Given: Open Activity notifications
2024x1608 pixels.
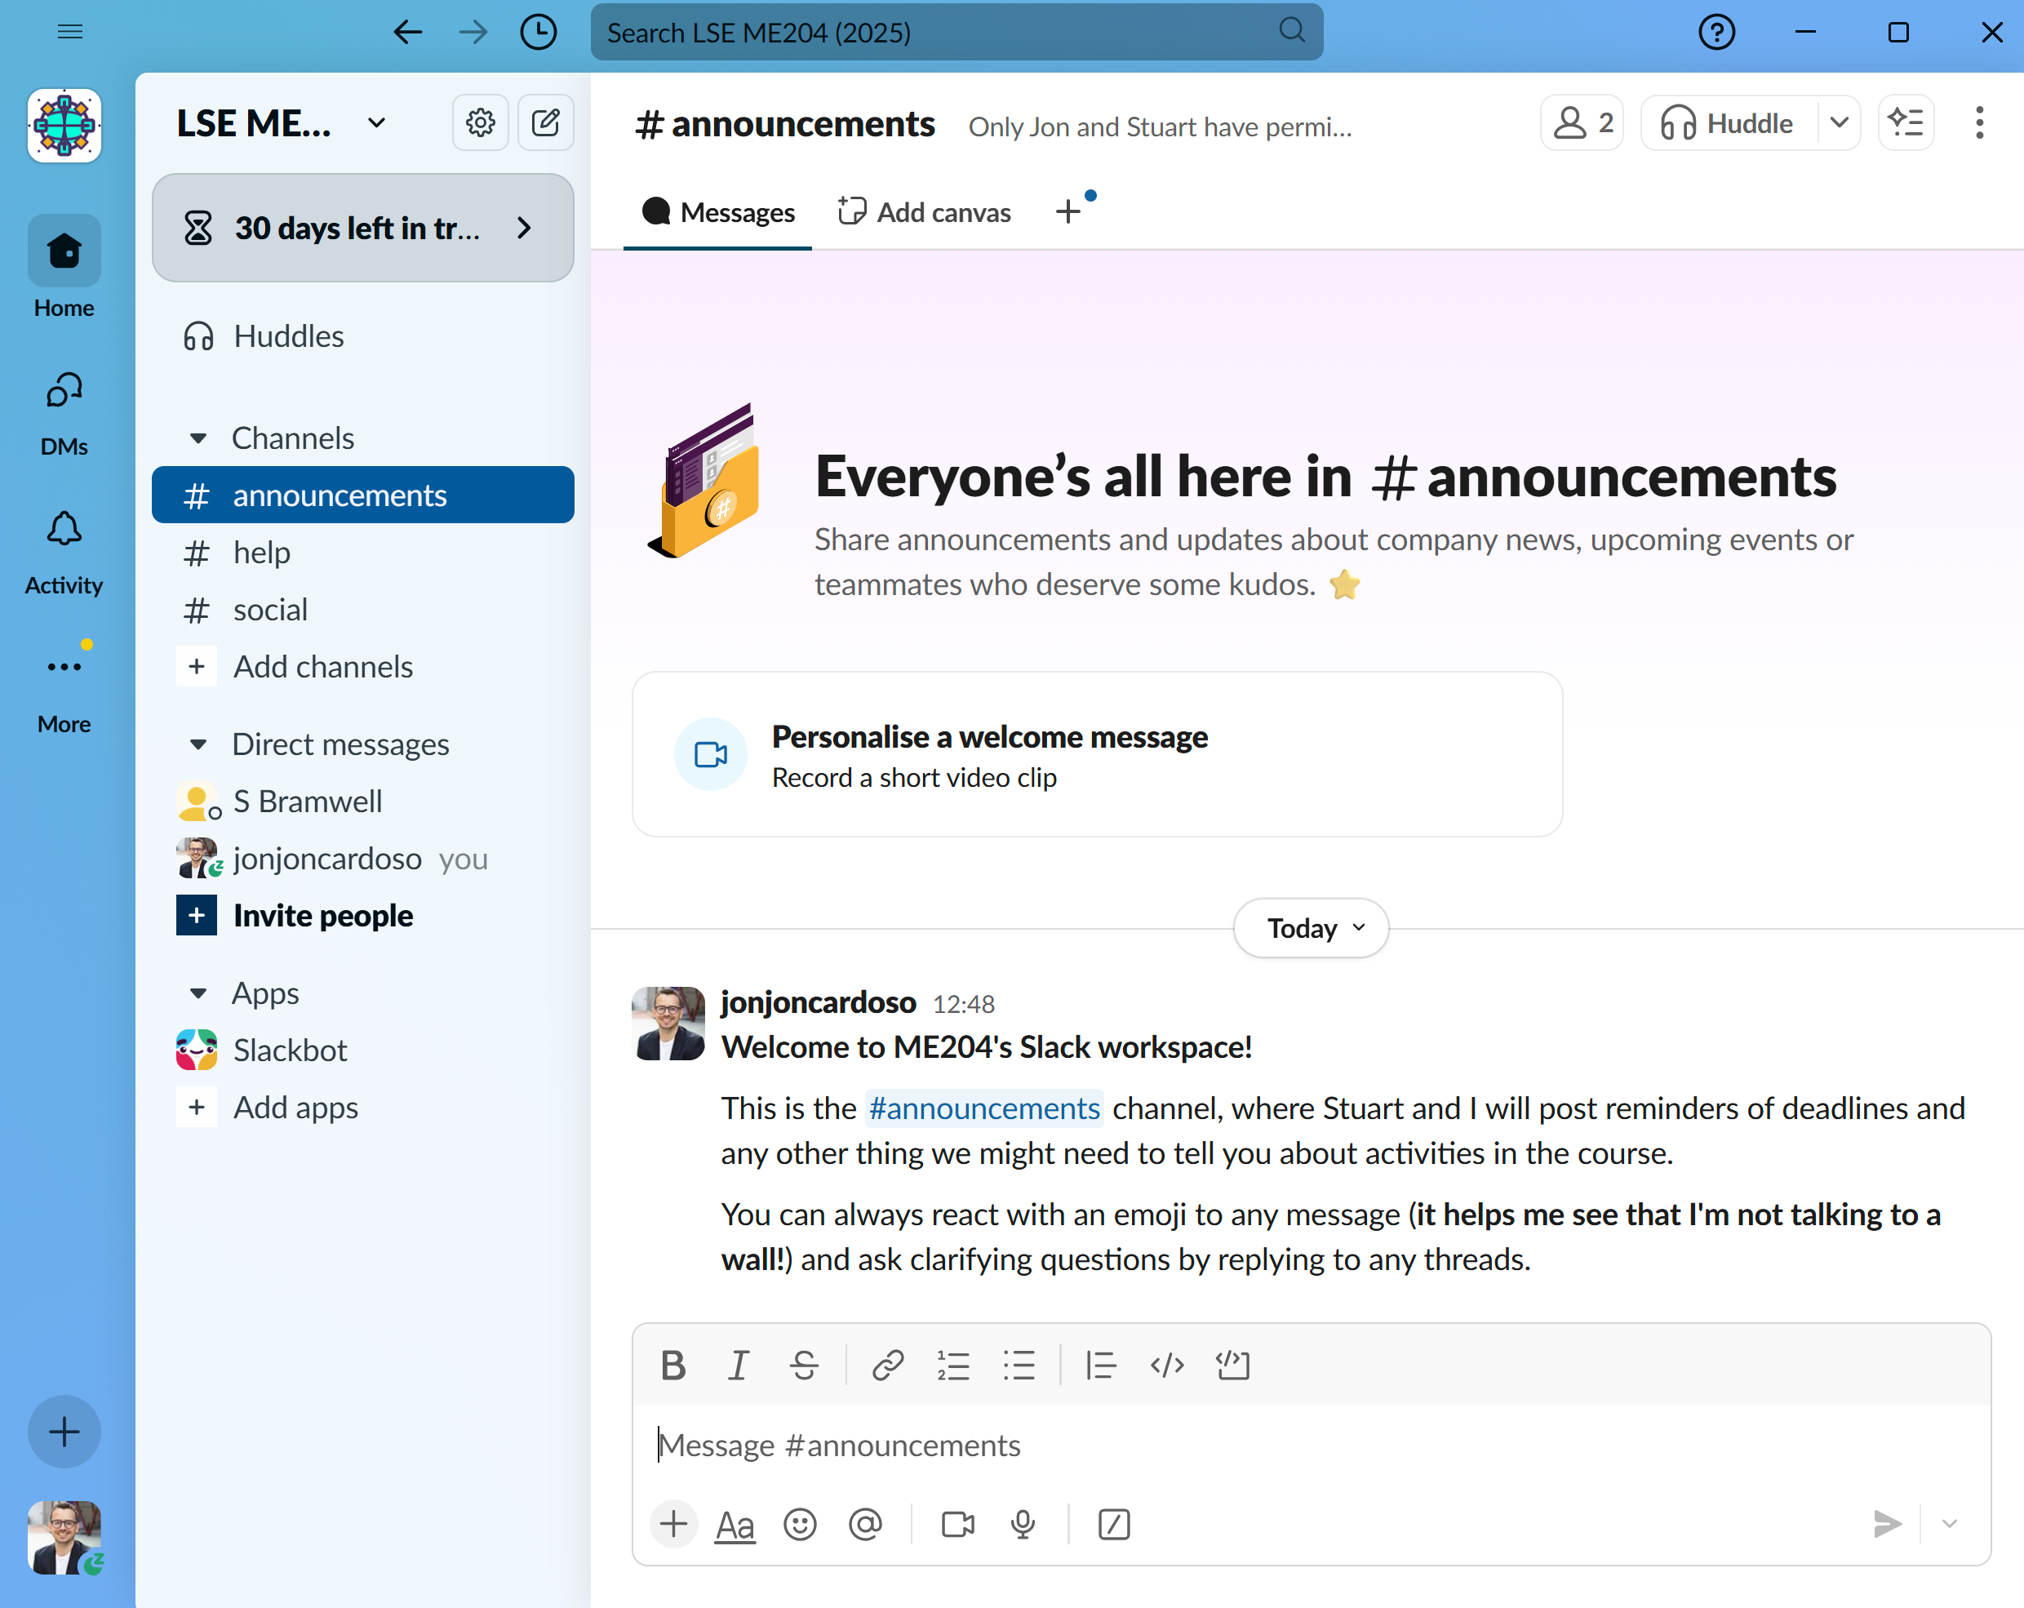Looking at the screenshot, I should click(64, 553).
